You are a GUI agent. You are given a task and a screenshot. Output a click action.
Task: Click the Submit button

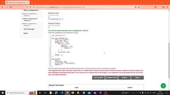tap(125, 78)
